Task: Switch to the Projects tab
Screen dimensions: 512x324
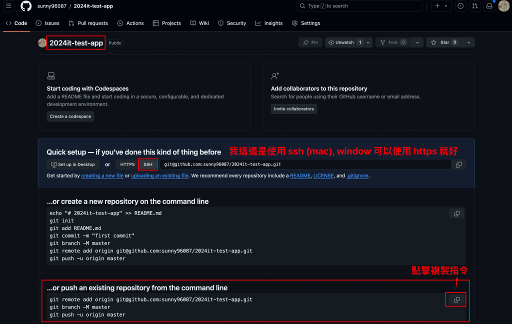Action: [x=167, y=23]
